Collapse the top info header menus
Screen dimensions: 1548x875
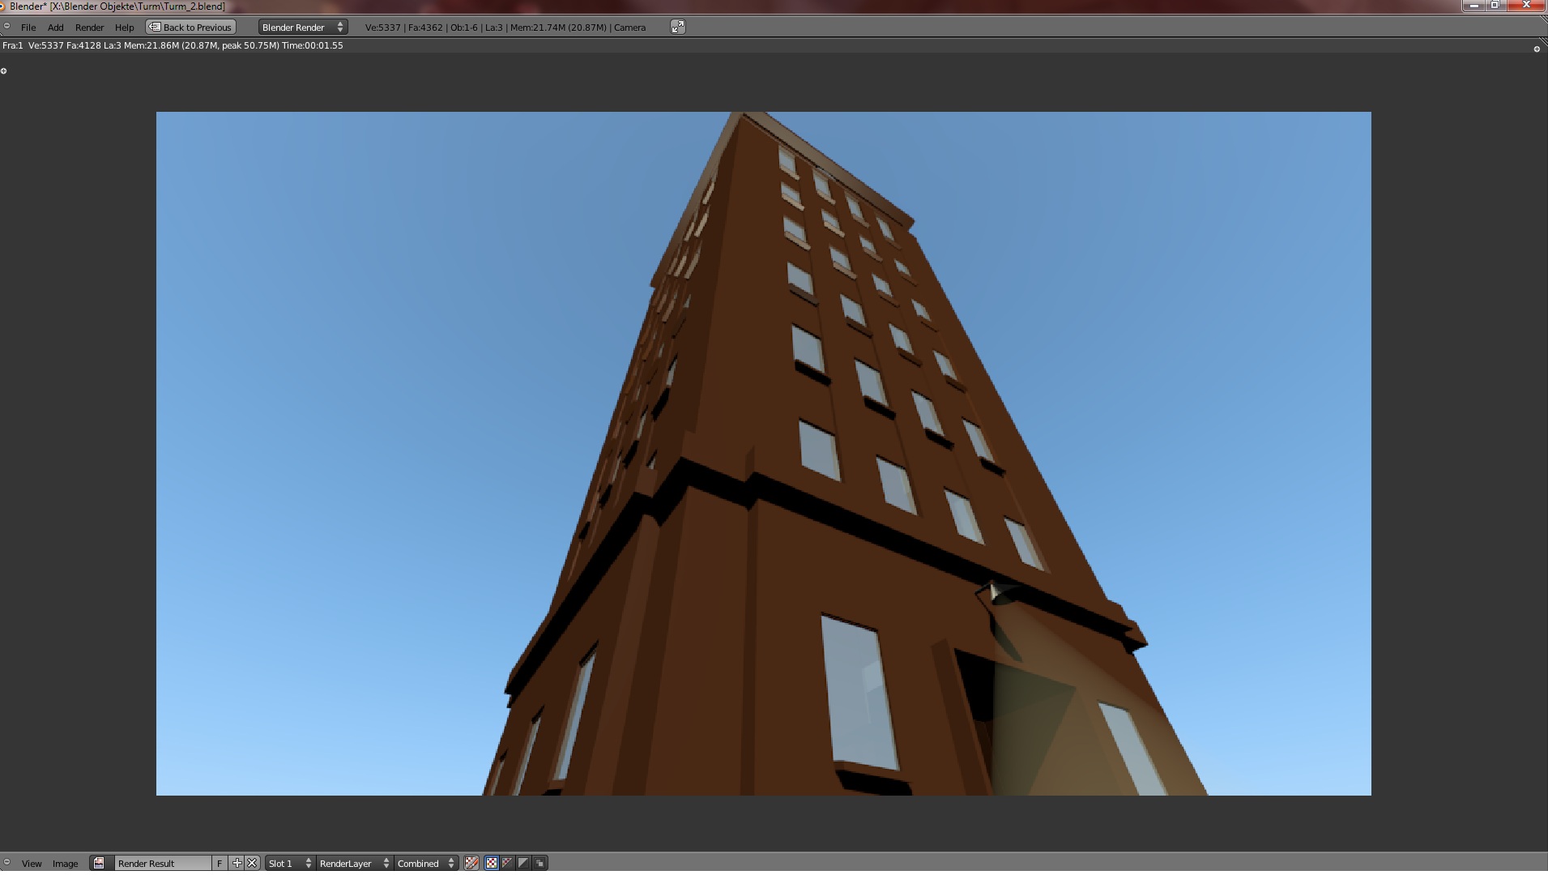[6, 27]
